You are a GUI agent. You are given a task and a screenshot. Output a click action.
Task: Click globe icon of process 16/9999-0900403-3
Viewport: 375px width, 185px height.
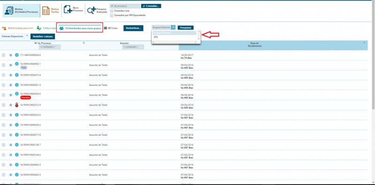click(17, 175)
